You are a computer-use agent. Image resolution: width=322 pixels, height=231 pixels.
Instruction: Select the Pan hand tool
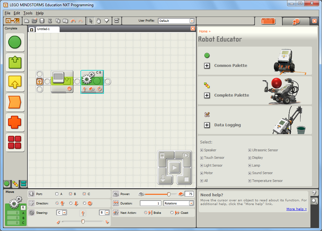click(x=99, y=21)
